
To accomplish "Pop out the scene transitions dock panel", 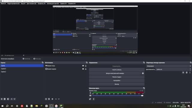I will tap(191, 63).
